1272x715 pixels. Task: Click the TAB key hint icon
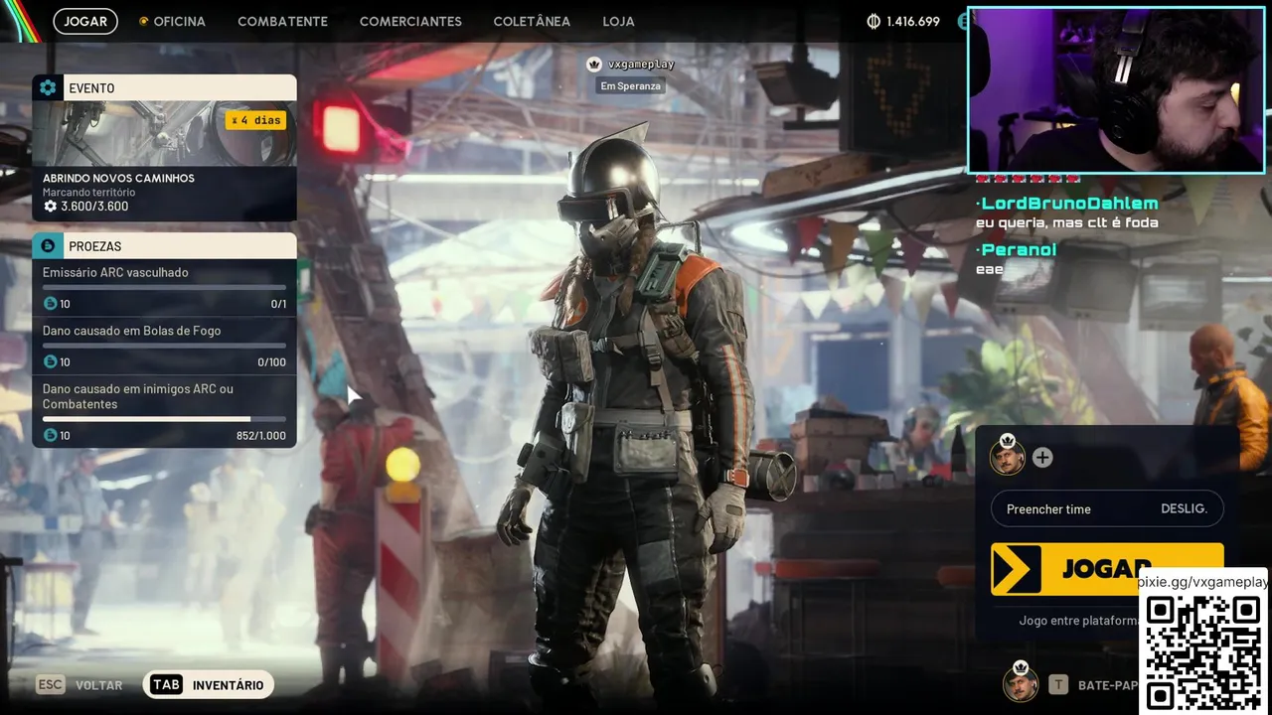(x=166, y=684)
